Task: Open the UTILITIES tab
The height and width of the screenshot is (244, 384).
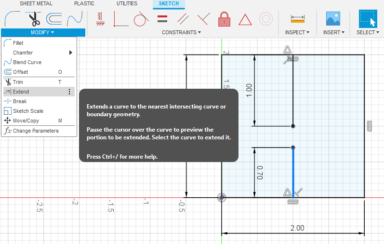Action: (127, 3)
